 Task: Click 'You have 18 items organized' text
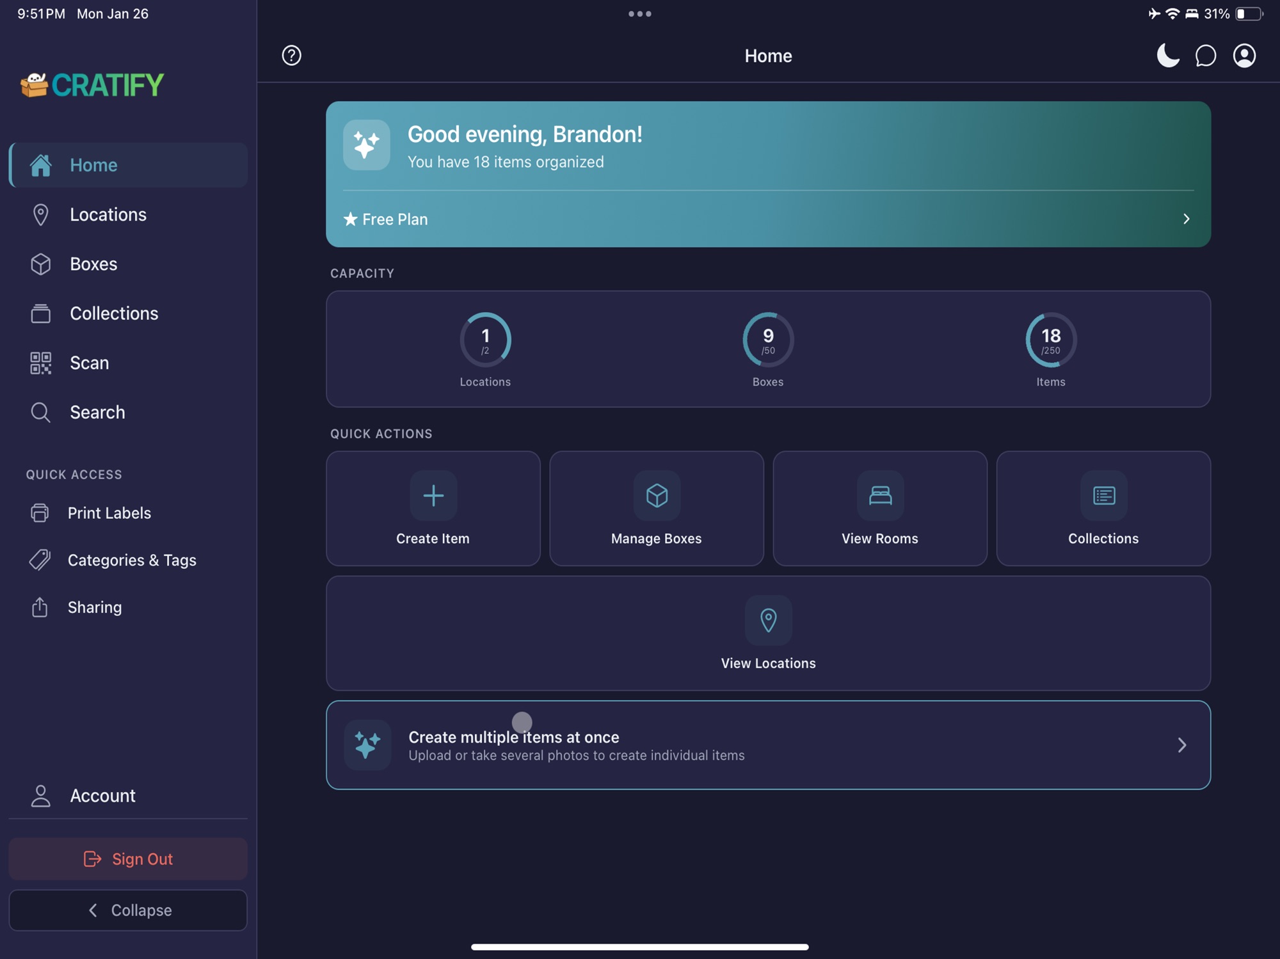(506, 162)
